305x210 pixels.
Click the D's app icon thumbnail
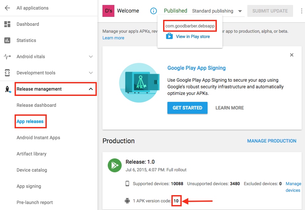tap(109, 11)
